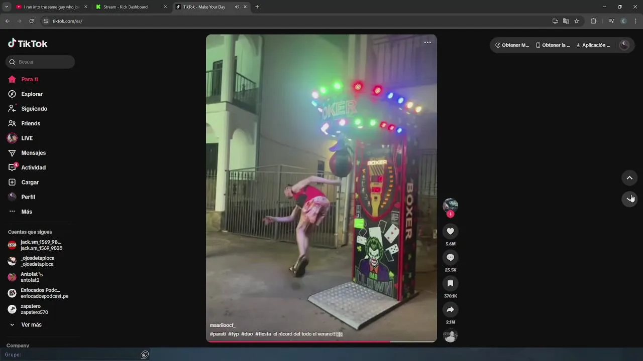Seek in the video progress bar

pyautogui.click(x=321, y=341)
